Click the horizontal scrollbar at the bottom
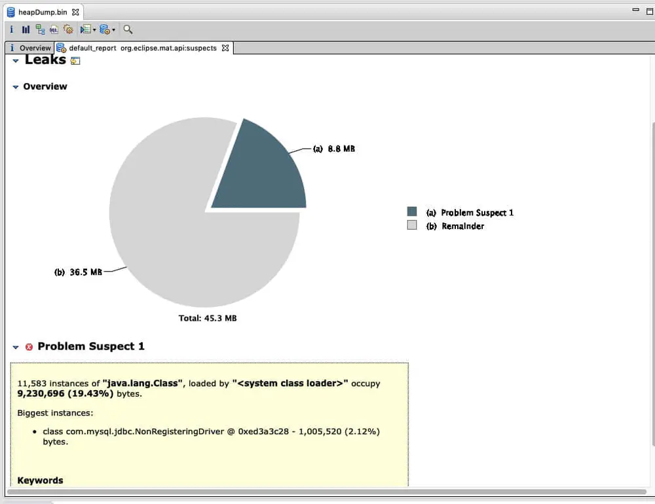Screen dimensions: 655x504 click(x=327, y=492)
